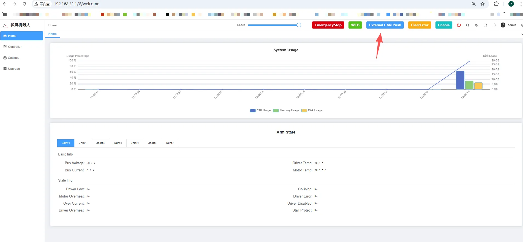
Task: Open the browser extensions puzzle icon
Action: pos(496,4)
